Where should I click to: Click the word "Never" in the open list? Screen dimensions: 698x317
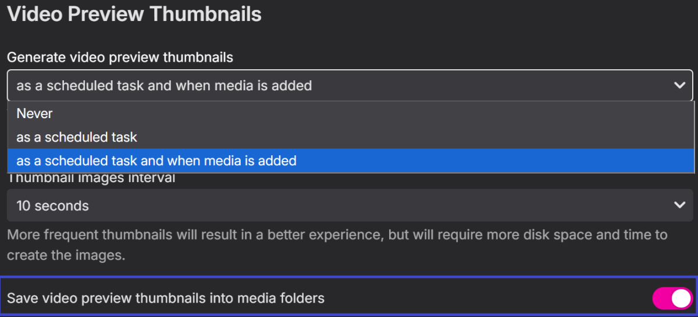click(34, 113)
